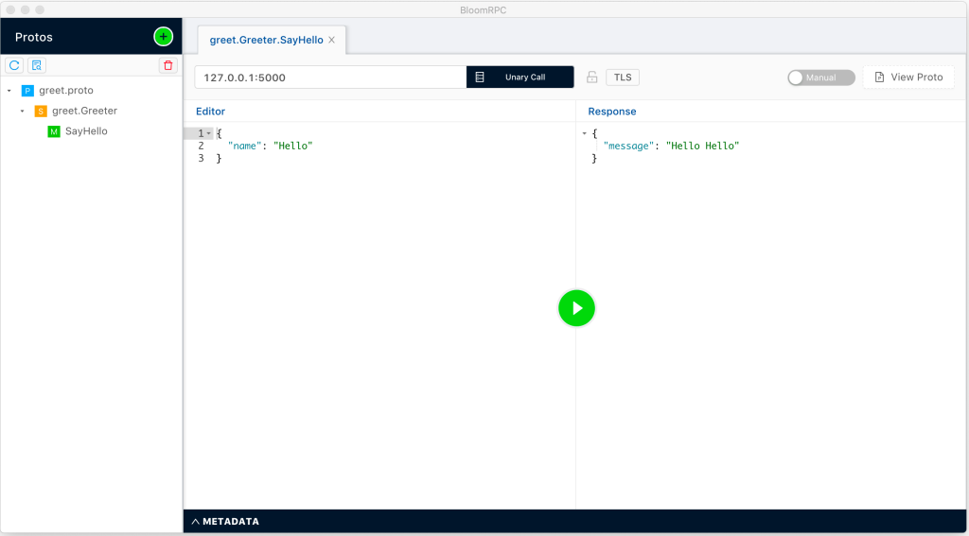Select greet.proto in the protos tree
Image resolution: width=969 pixels, height=536 pixels.
pos(66,91)
